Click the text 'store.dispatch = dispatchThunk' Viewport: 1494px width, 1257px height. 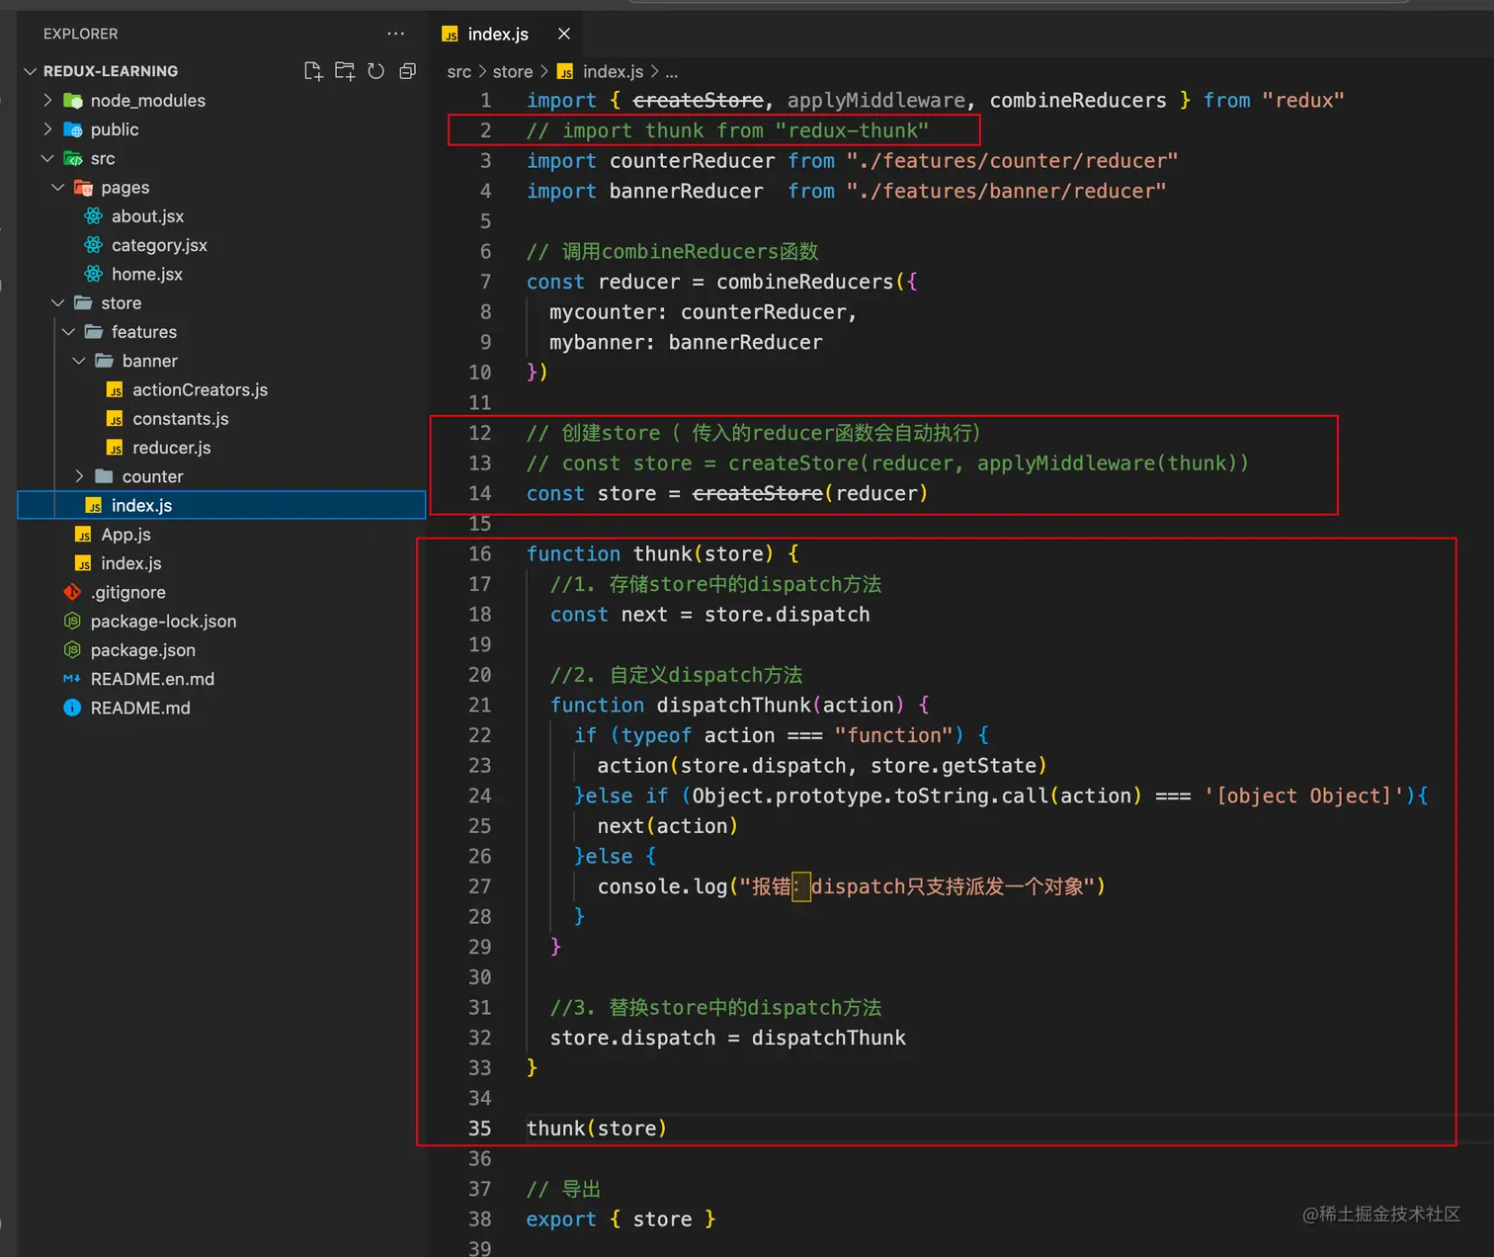coord(728,1038)
